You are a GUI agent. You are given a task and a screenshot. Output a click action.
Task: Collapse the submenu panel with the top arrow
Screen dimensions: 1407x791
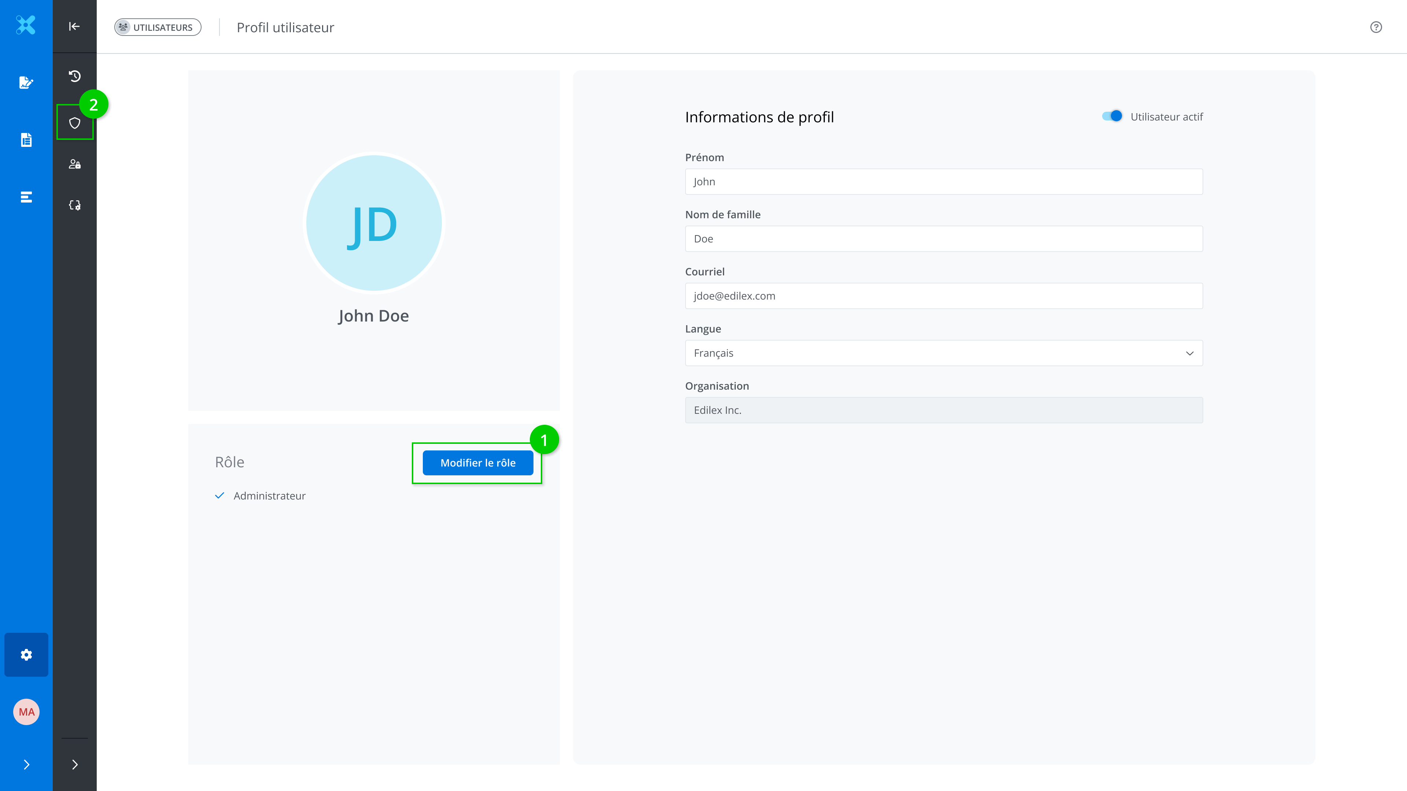pos(74,26)
